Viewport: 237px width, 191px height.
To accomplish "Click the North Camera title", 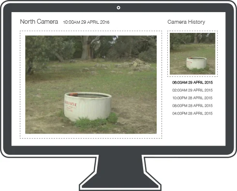I will 39,22.
